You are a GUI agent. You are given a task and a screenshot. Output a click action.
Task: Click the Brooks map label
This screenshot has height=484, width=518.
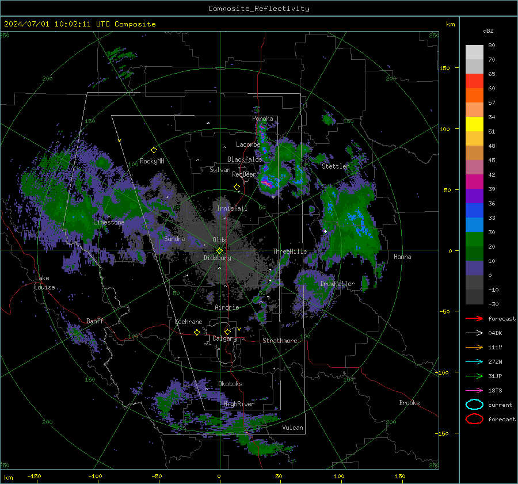409,403
